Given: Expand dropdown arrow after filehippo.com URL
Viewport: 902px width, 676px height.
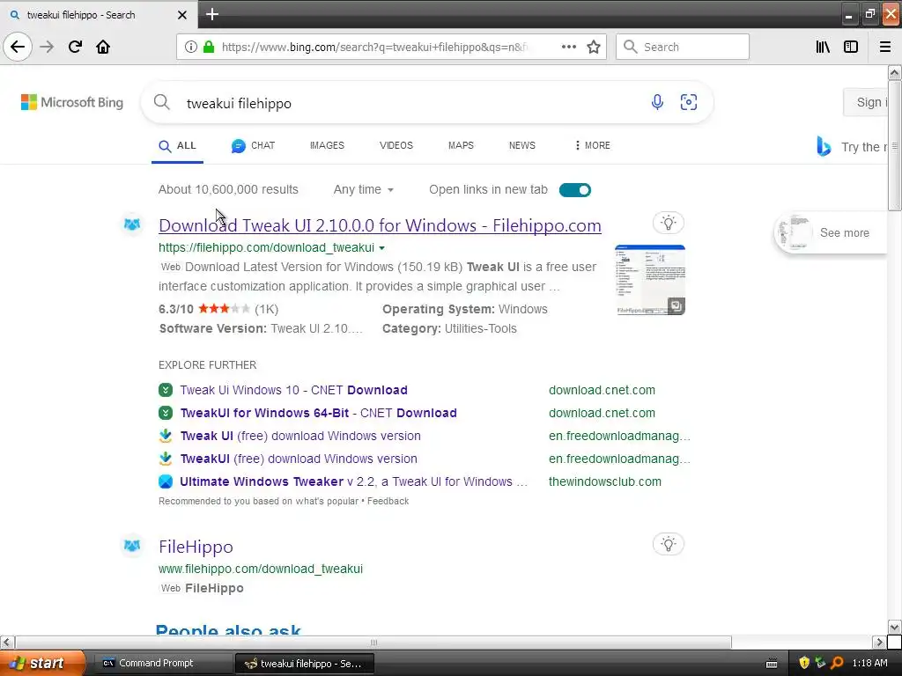Looking at the screenshot, I should click(x=381, y=247).
